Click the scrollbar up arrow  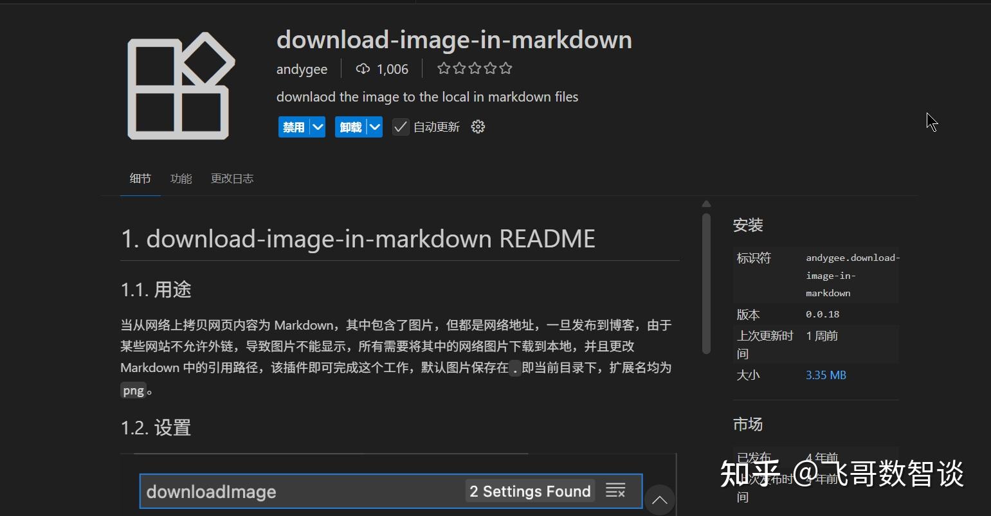(706, 204)
